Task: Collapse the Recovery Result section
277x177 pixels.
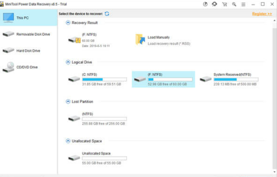Action: [x=68, y=23]
